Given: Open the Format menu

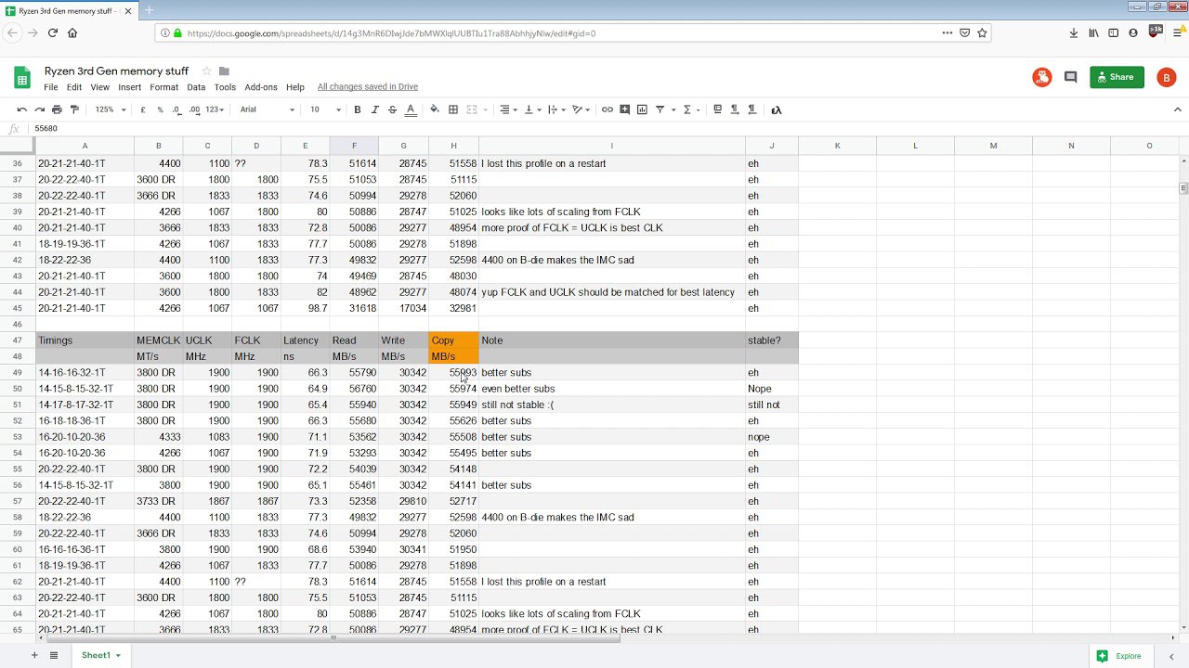Looking at the screenshot, I should coord(163,87).
